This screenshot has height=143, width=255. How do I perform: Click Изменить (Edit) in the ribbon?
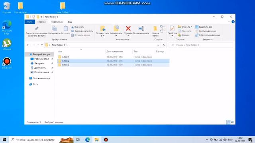(184, 31)
